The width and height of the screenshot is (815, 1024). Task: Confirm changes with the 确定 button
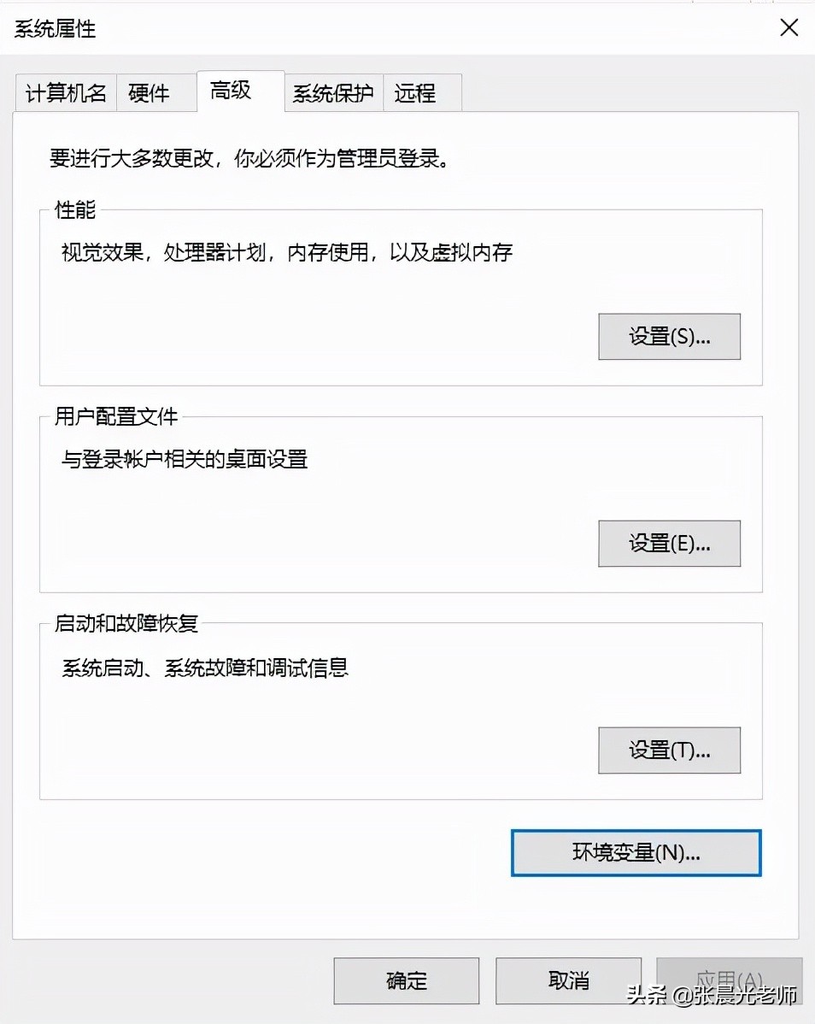tap(406, 980)
